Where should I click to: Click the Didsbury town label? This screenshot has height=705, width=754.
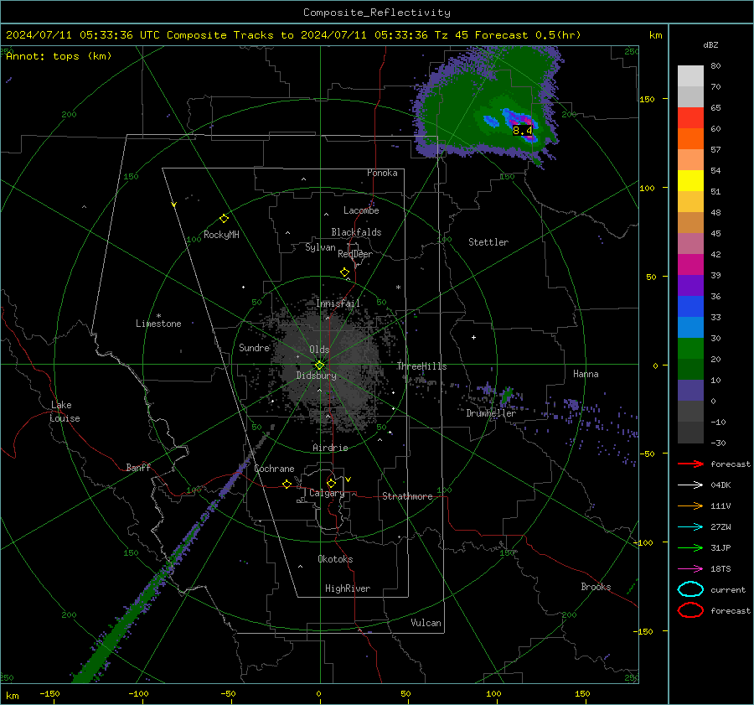(x=316, y=376)
